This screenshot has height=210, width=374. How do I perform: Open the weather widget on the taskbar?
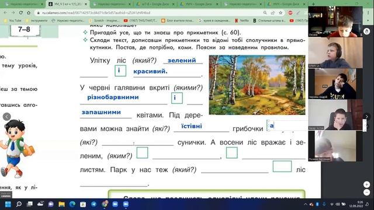coord(40,204)
